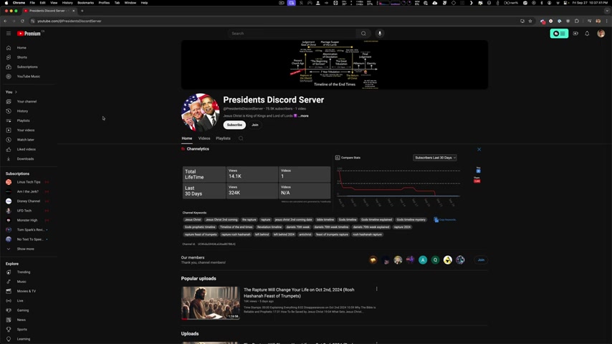This screenshot has width=612, height=344.
Task: Open the History menu in the menu bar
Action: pos(67,3)
